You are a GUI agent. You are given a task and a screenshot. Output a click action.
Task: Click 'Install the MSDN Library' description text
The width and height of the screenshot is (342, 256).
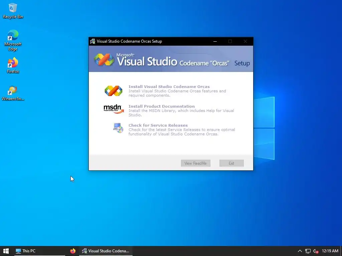[181, 113]
